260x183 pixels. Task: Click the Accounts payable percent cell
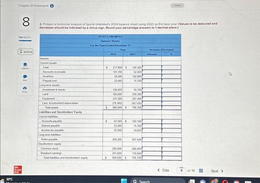click(x=172, y=121)
